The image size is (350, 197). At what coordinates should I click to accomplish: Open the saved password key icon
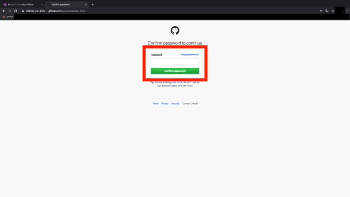[321, 11]
